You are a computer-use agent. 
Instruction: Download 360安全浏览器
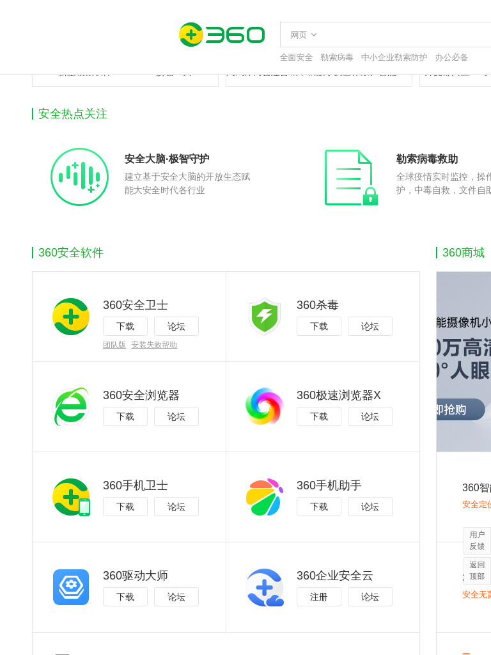(125, 416)
